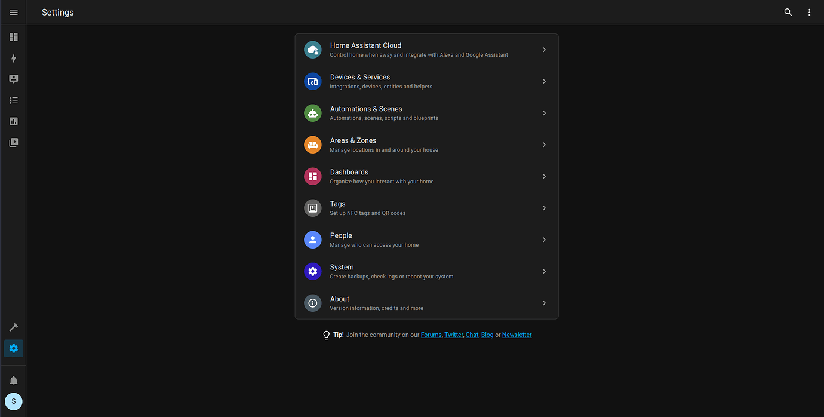Expand System via its chevron arrow
This screenshot has width=824, height=417.
coord(544,271)
